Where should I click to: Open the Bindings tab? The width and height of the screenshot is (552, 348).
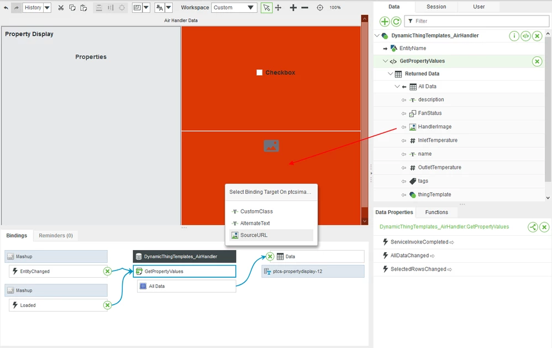(17, 236)
